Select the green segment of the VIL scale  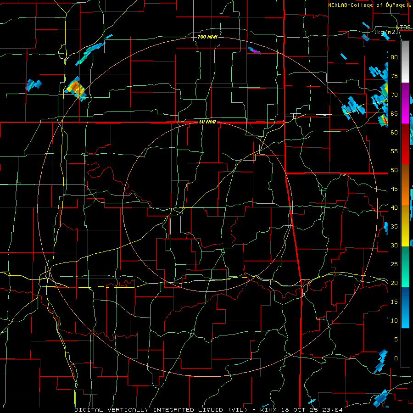405,267
